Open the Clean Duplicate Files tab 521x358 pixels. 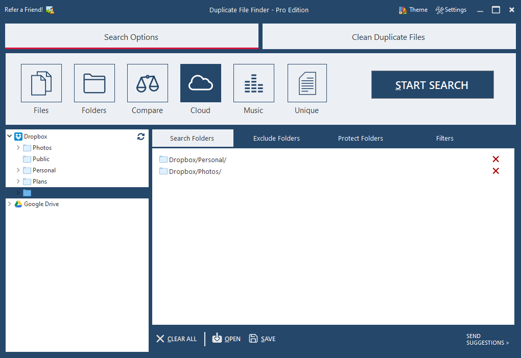tap(389, 37)
